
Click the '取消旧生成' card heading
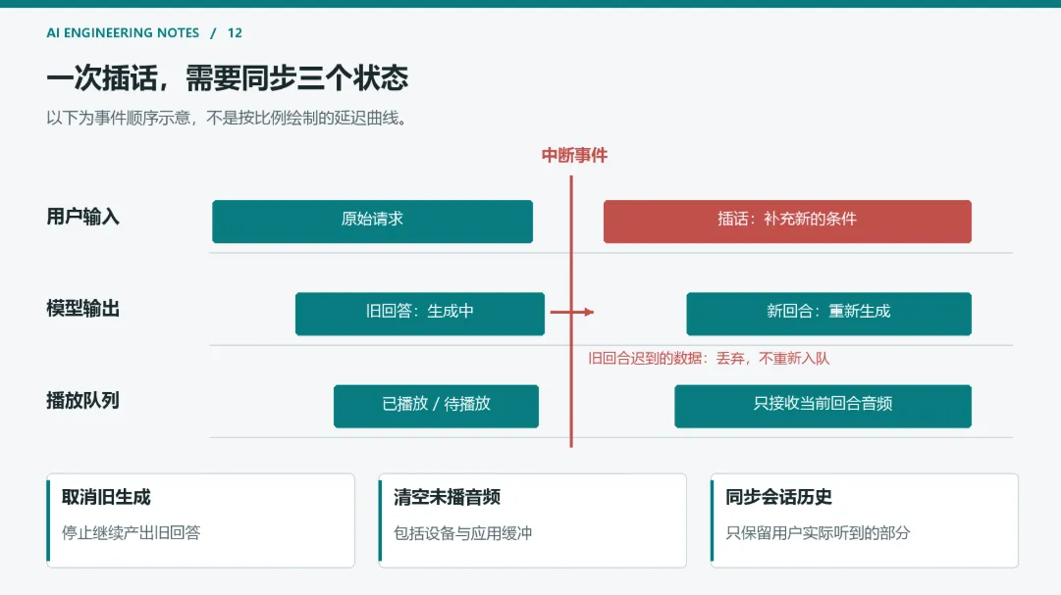(106, 497)
